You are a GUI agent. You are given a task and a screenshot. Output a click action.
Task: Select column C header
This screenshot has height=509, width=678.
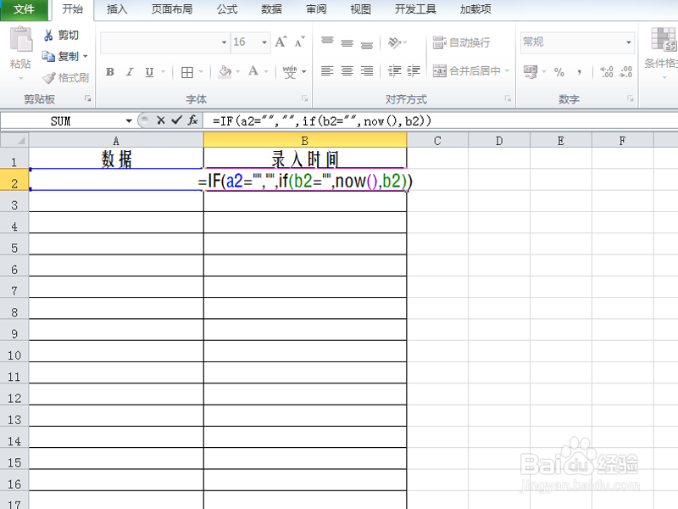[437, 141]
